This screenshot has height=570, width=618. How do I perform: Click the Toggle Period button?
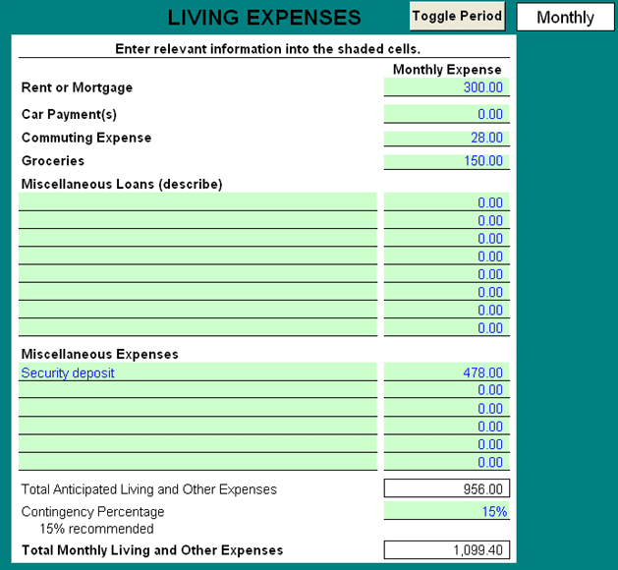(x=457, y=17)
